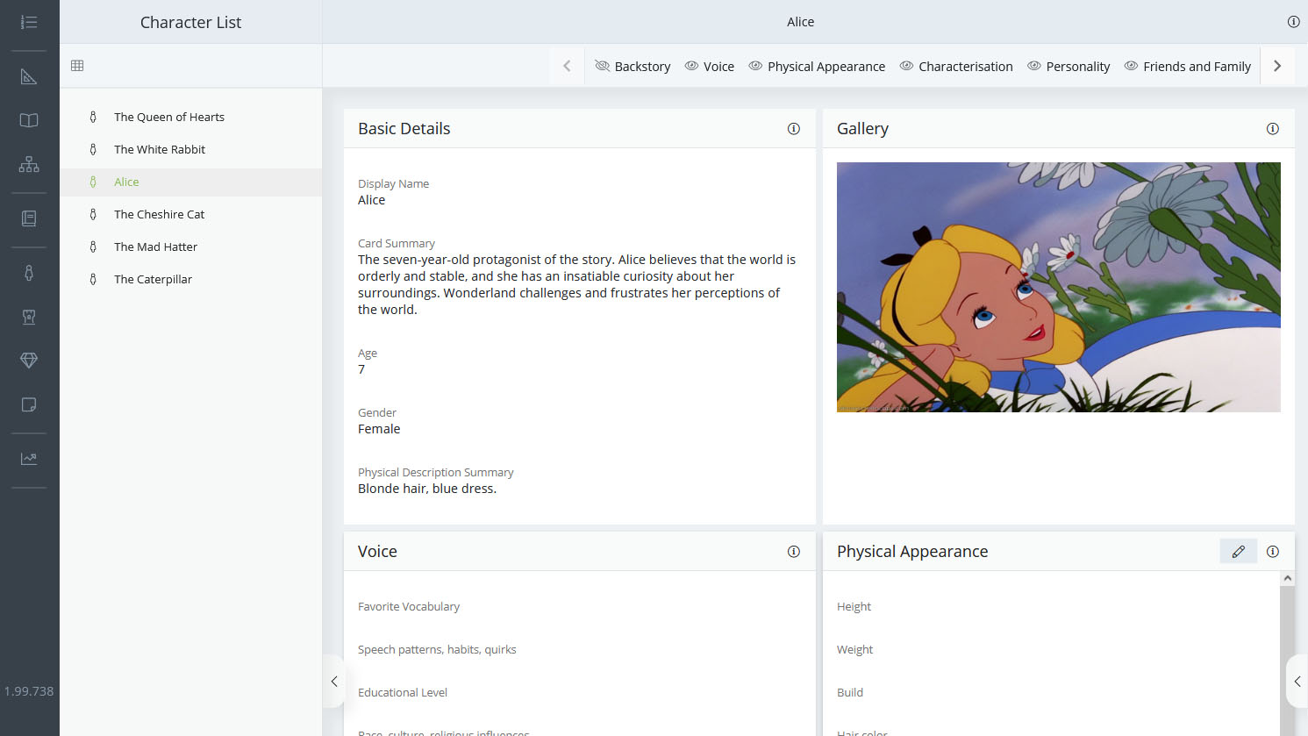Open the castle locations icon in sidebar
The height and width of the screenshot is (736, 1308).
point(29,317)
